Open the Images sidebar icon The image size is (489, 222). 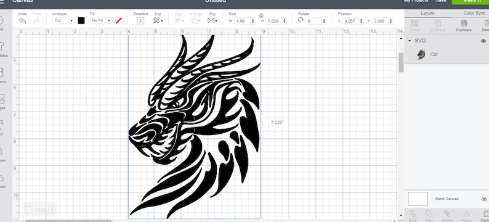2,100
